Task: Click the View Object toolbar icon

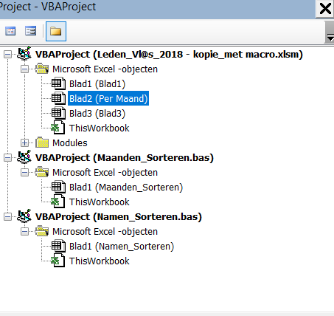Action: (30, 31)
